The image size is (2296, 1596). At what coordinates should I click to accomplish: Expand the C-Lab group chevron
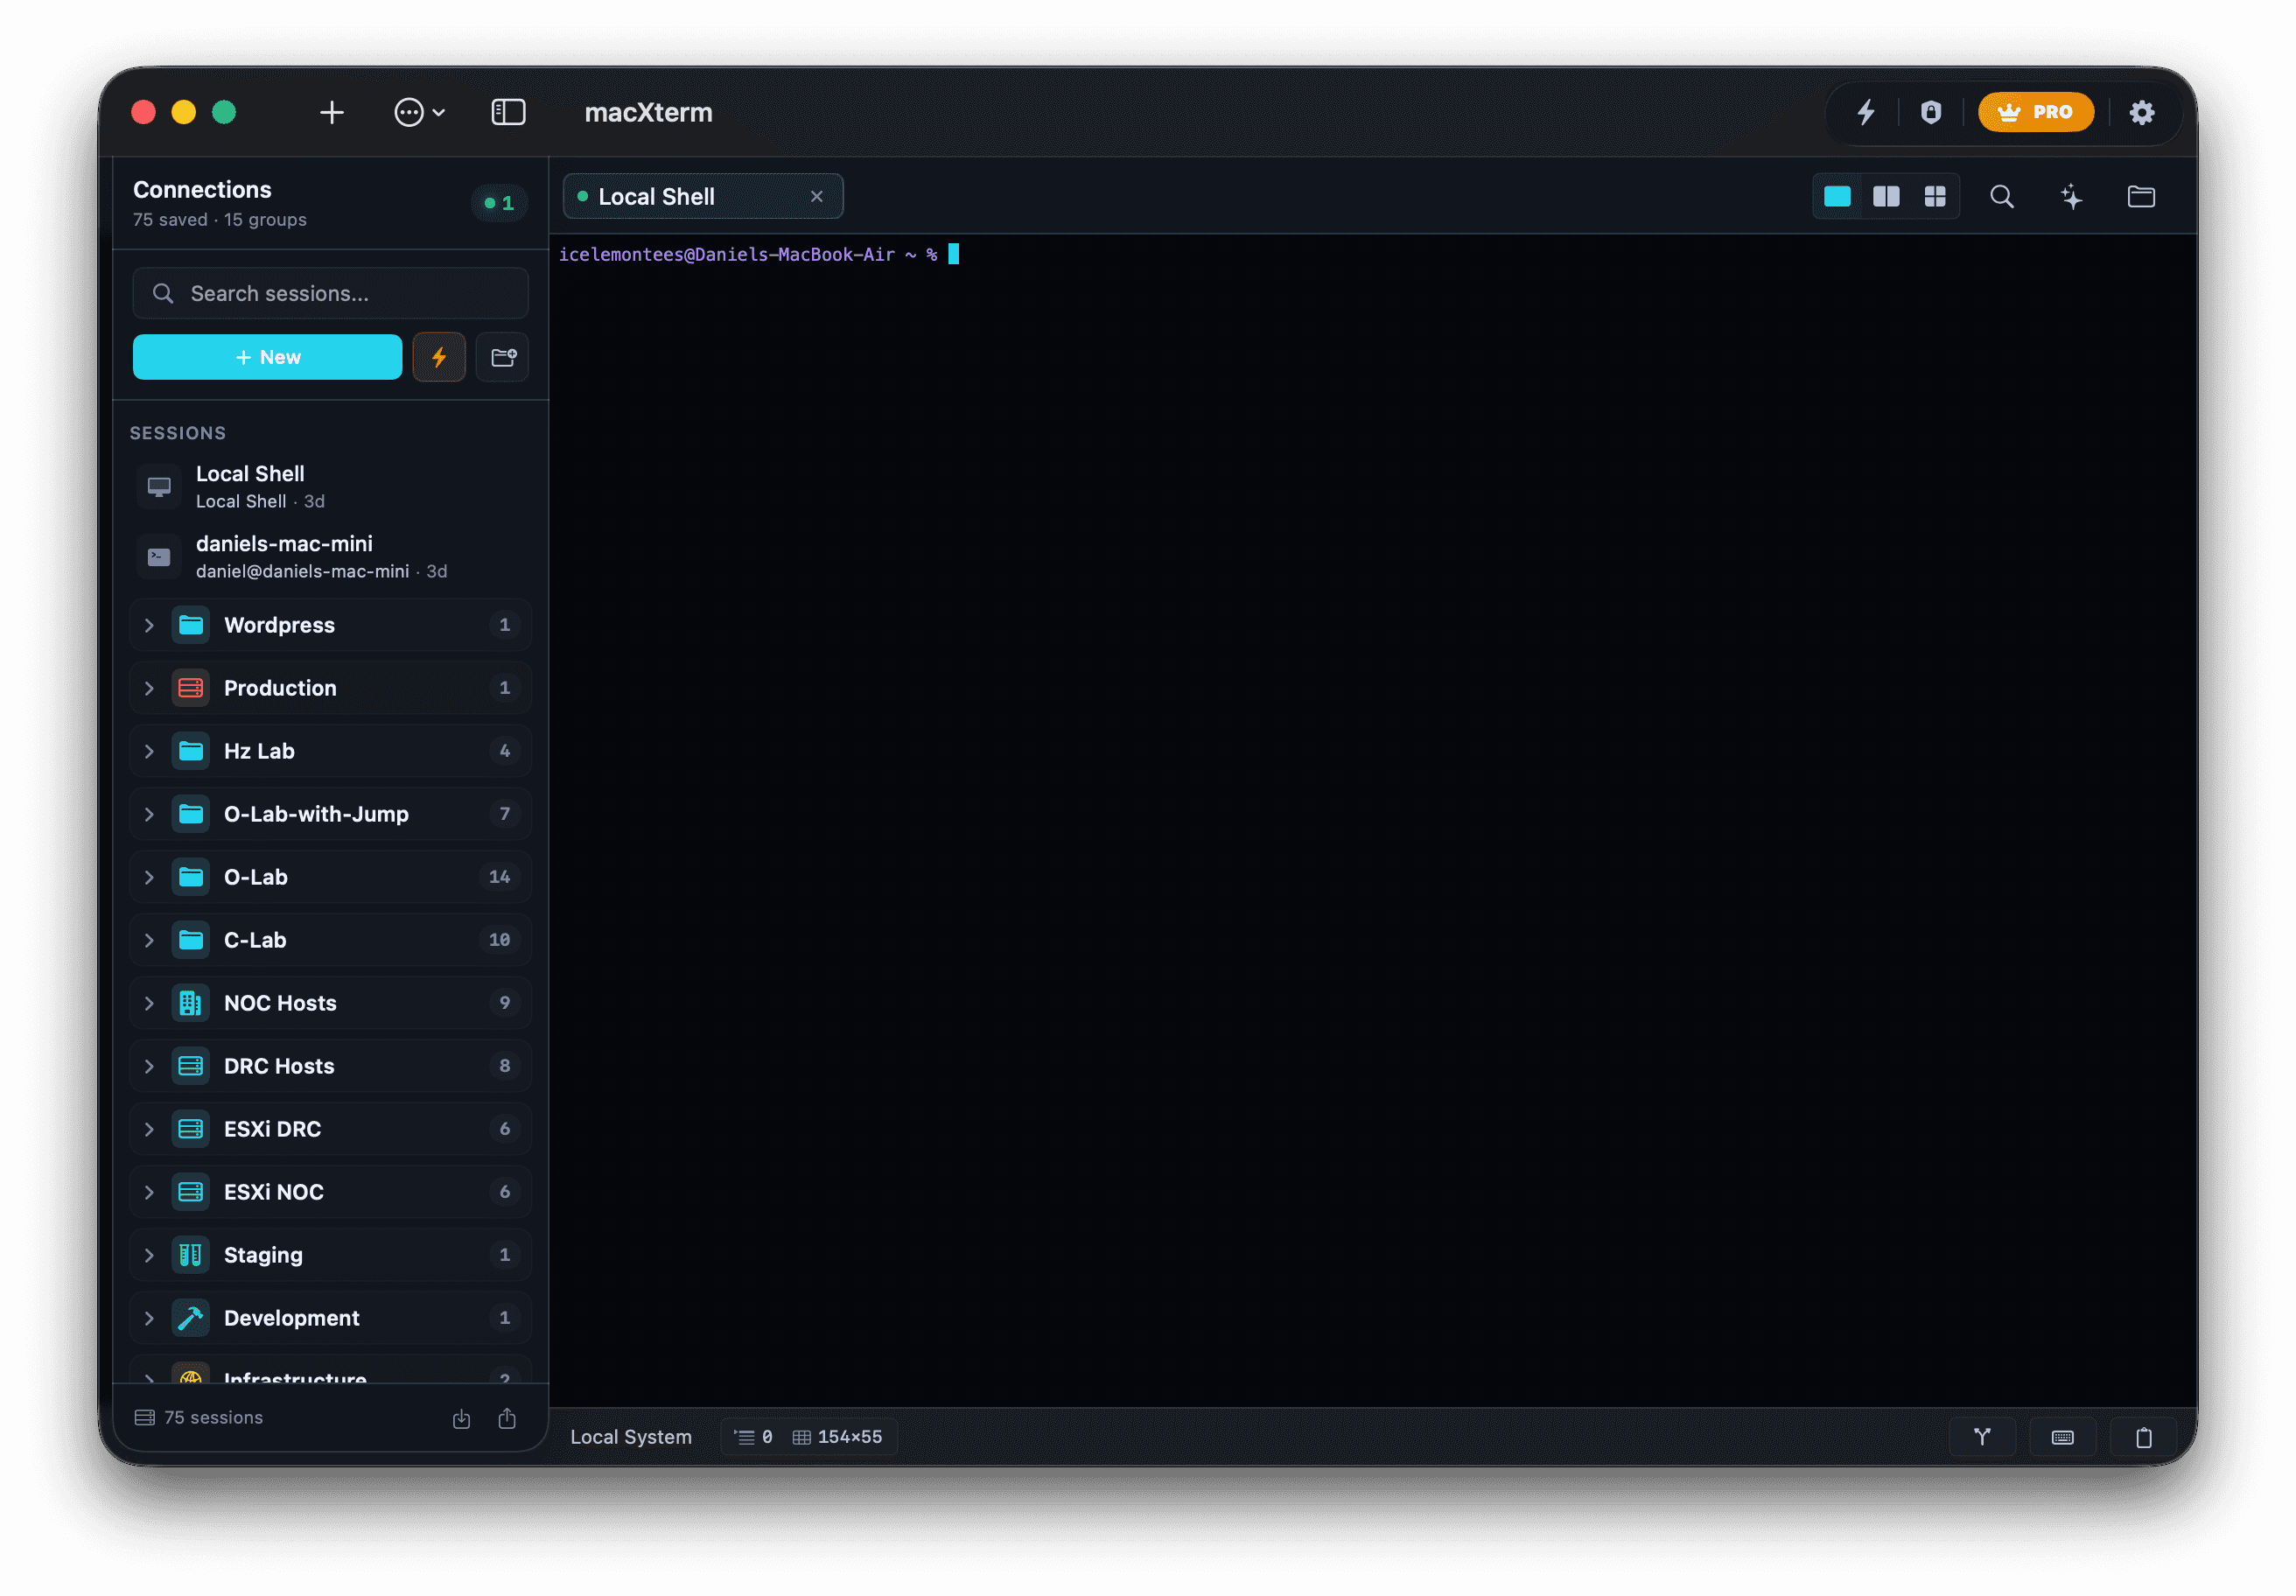[149, 940]
